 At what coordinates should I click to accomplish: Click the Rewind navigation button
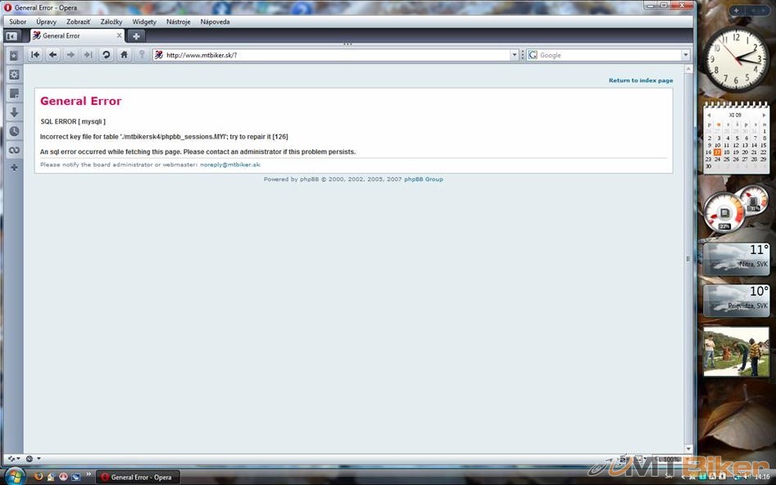pyautogui.click(x=35, y=55)
